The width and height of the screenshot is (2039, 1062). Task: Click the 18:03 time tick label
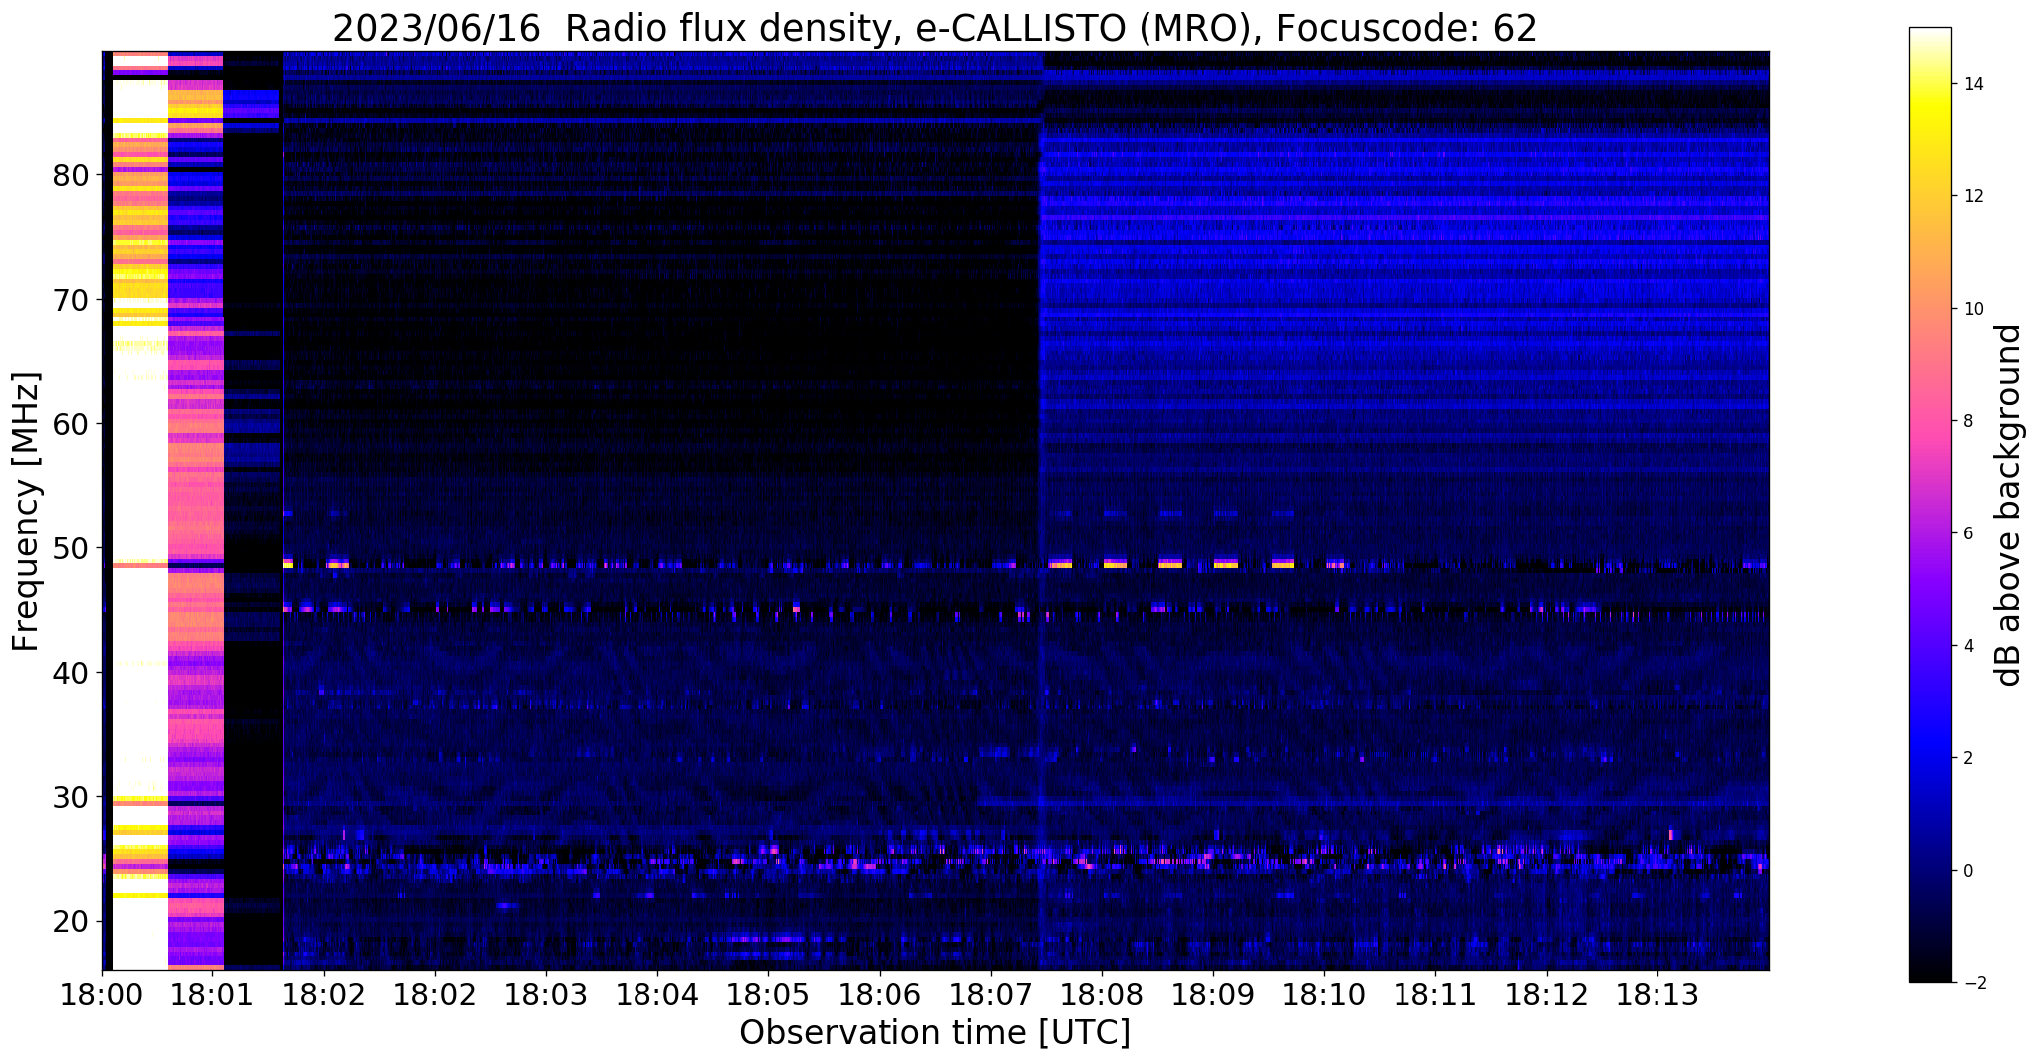[546, 994]
